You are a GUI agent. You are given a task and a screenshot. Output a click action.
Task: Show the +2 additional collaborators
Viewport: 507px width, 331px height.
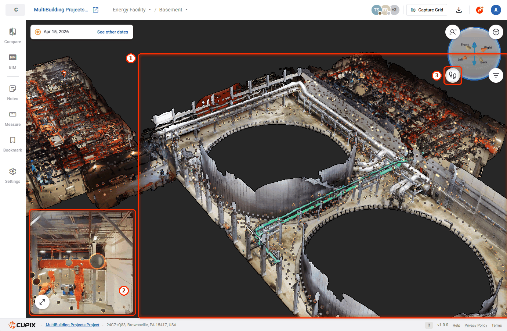(x=394, y=10)
